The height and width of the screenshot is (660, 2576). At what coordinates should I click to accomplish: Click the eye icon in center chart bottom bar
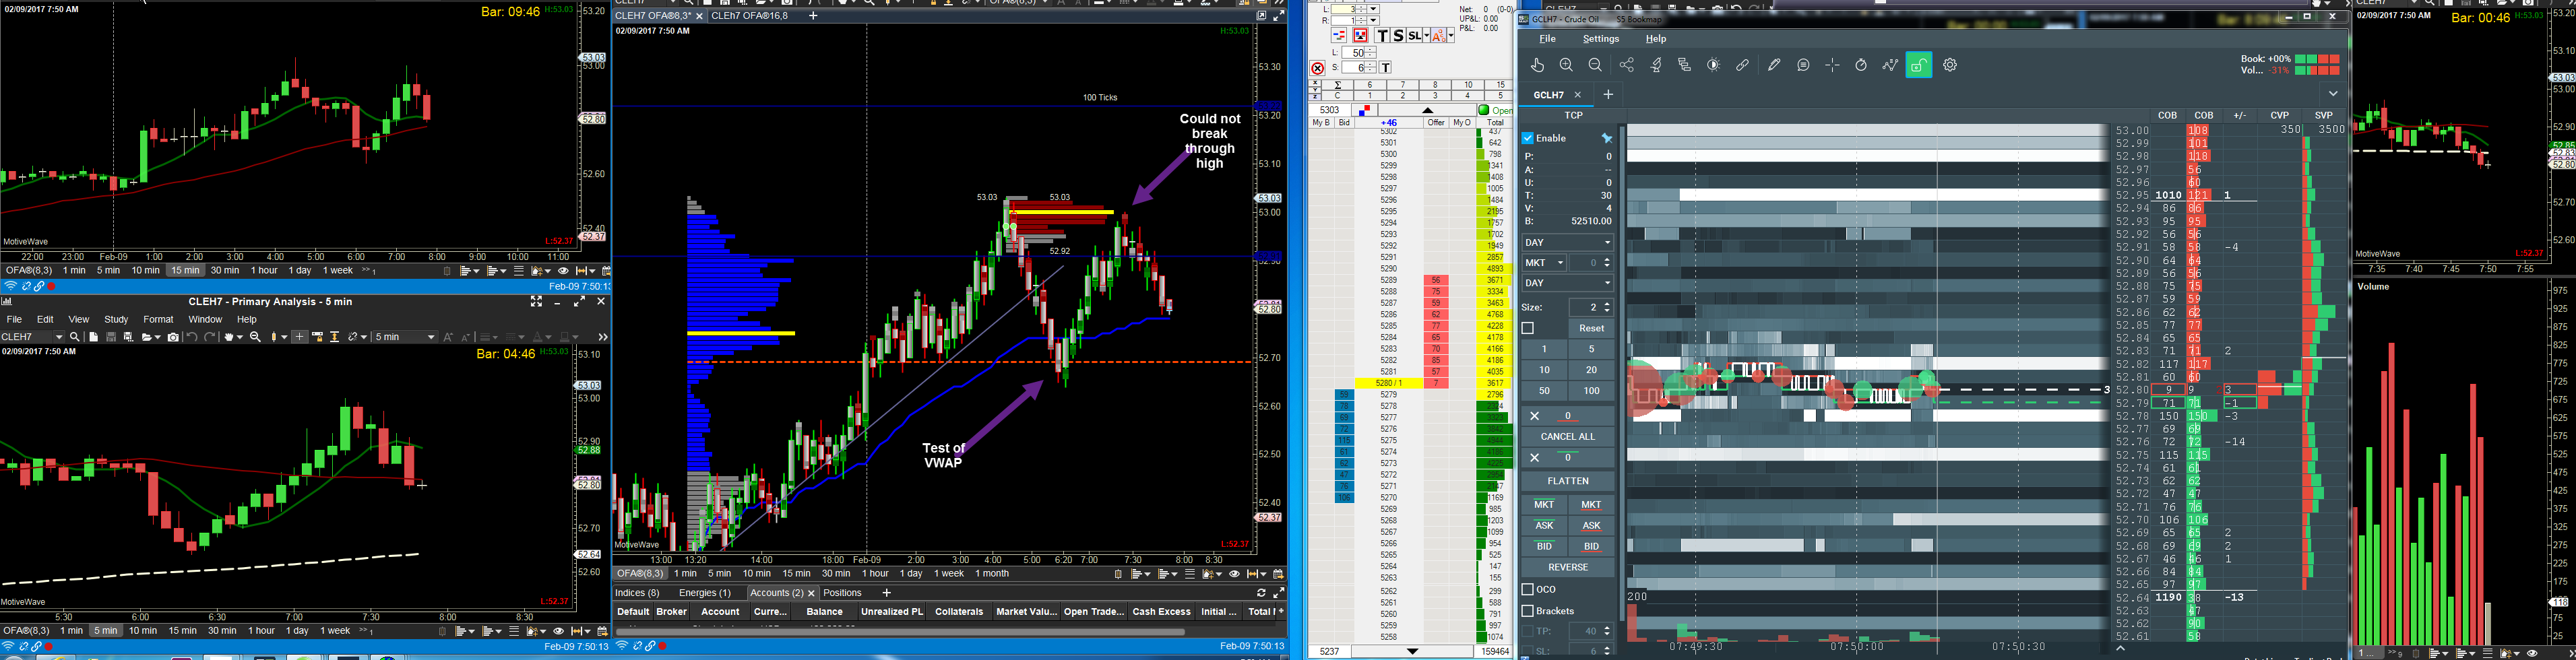1234,574
